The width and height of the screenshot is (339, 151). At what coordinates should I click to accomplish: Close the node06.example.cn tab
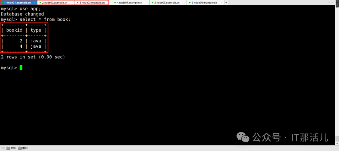(222, 3)
